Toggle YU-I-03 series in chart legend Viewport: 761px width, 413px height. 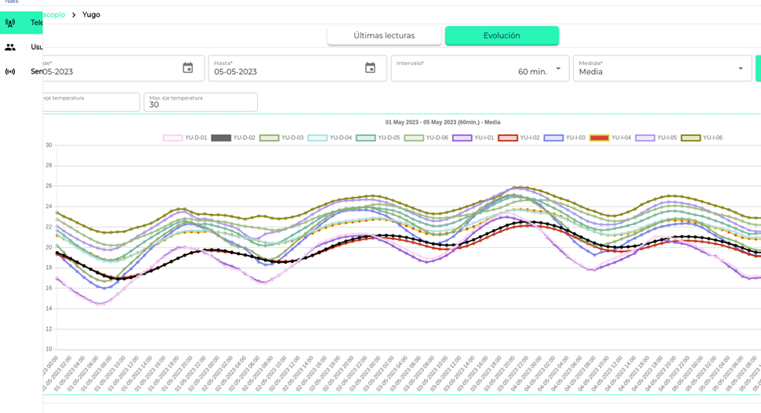[x=564, y=138]
